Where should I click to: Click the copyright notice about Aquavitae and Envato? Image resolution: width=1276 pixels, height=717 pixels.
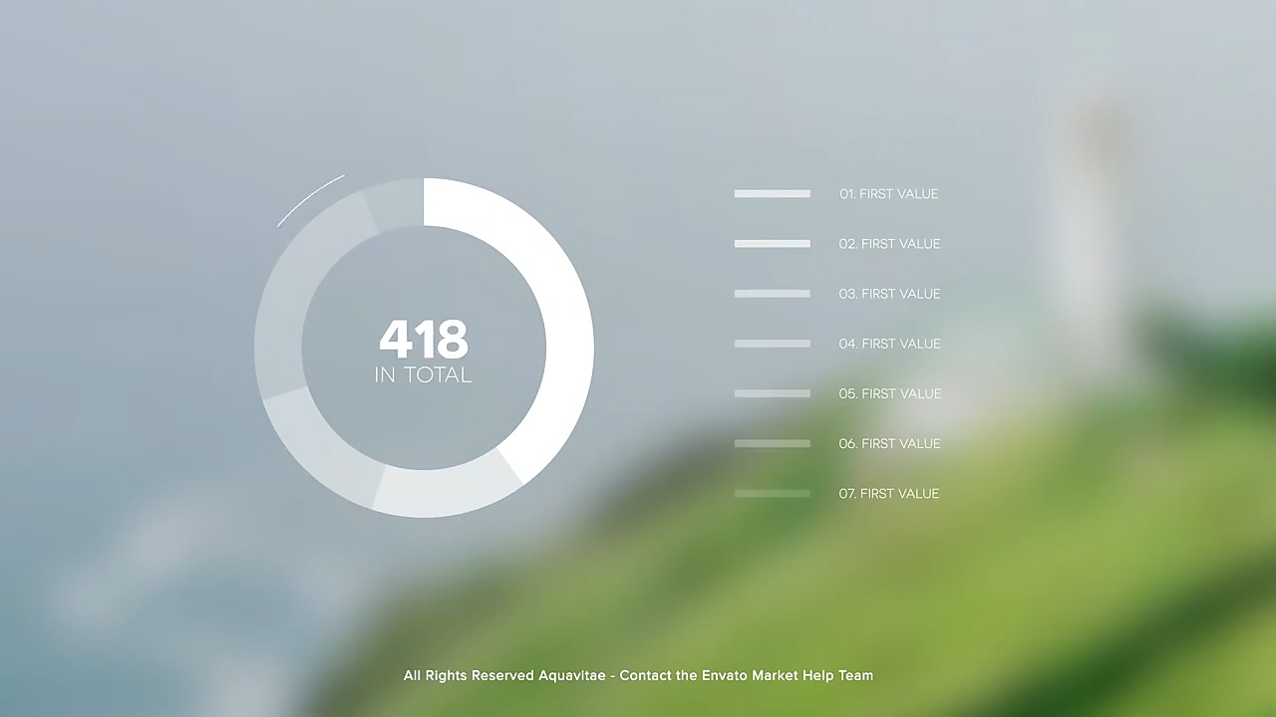[x=638, y=675]
